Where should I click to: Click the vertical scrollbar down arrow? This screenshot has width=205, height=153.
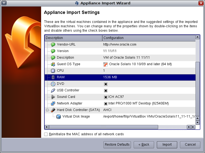198,123
